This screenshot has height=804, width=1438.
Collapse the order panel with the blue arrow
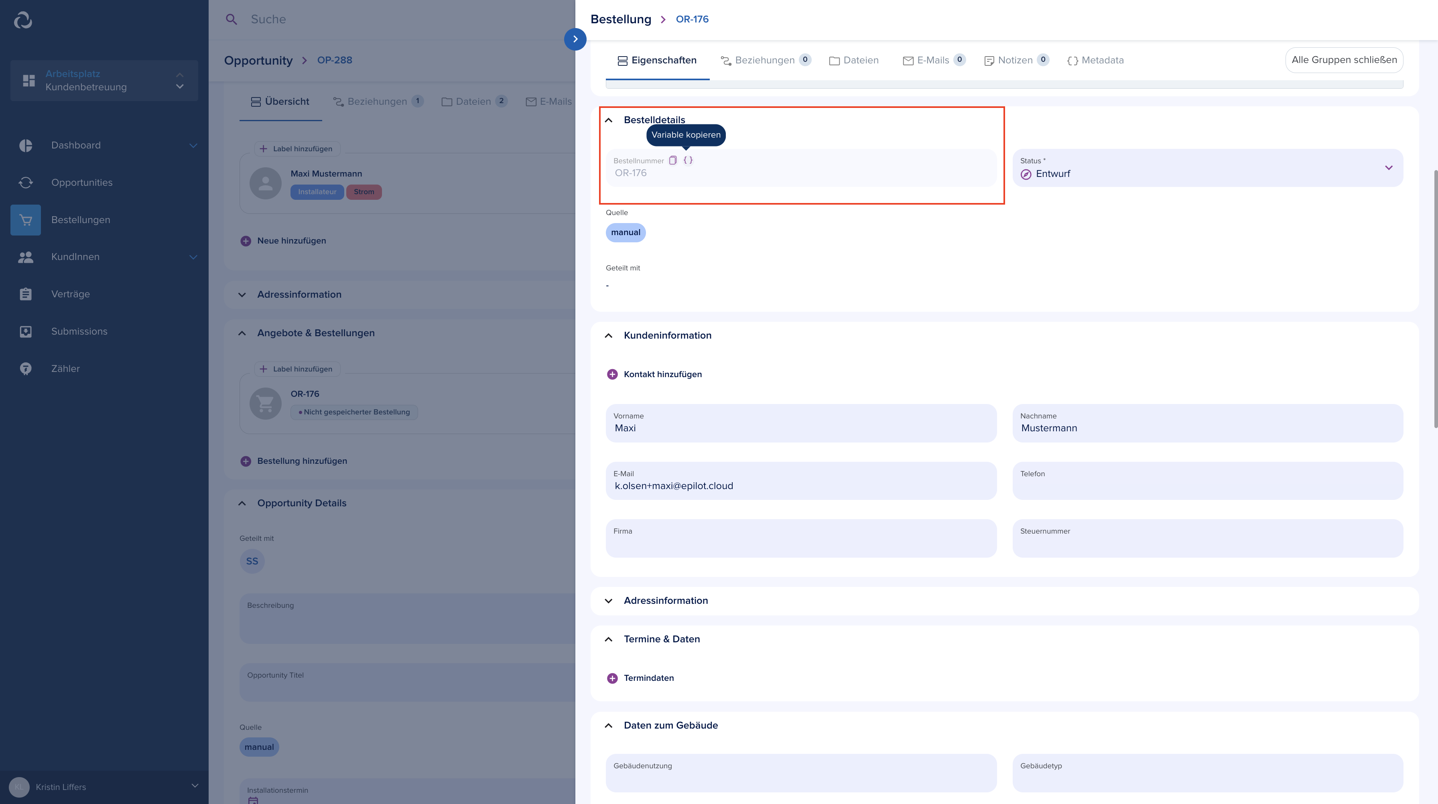pyautogui.click(x=575, y=39)
